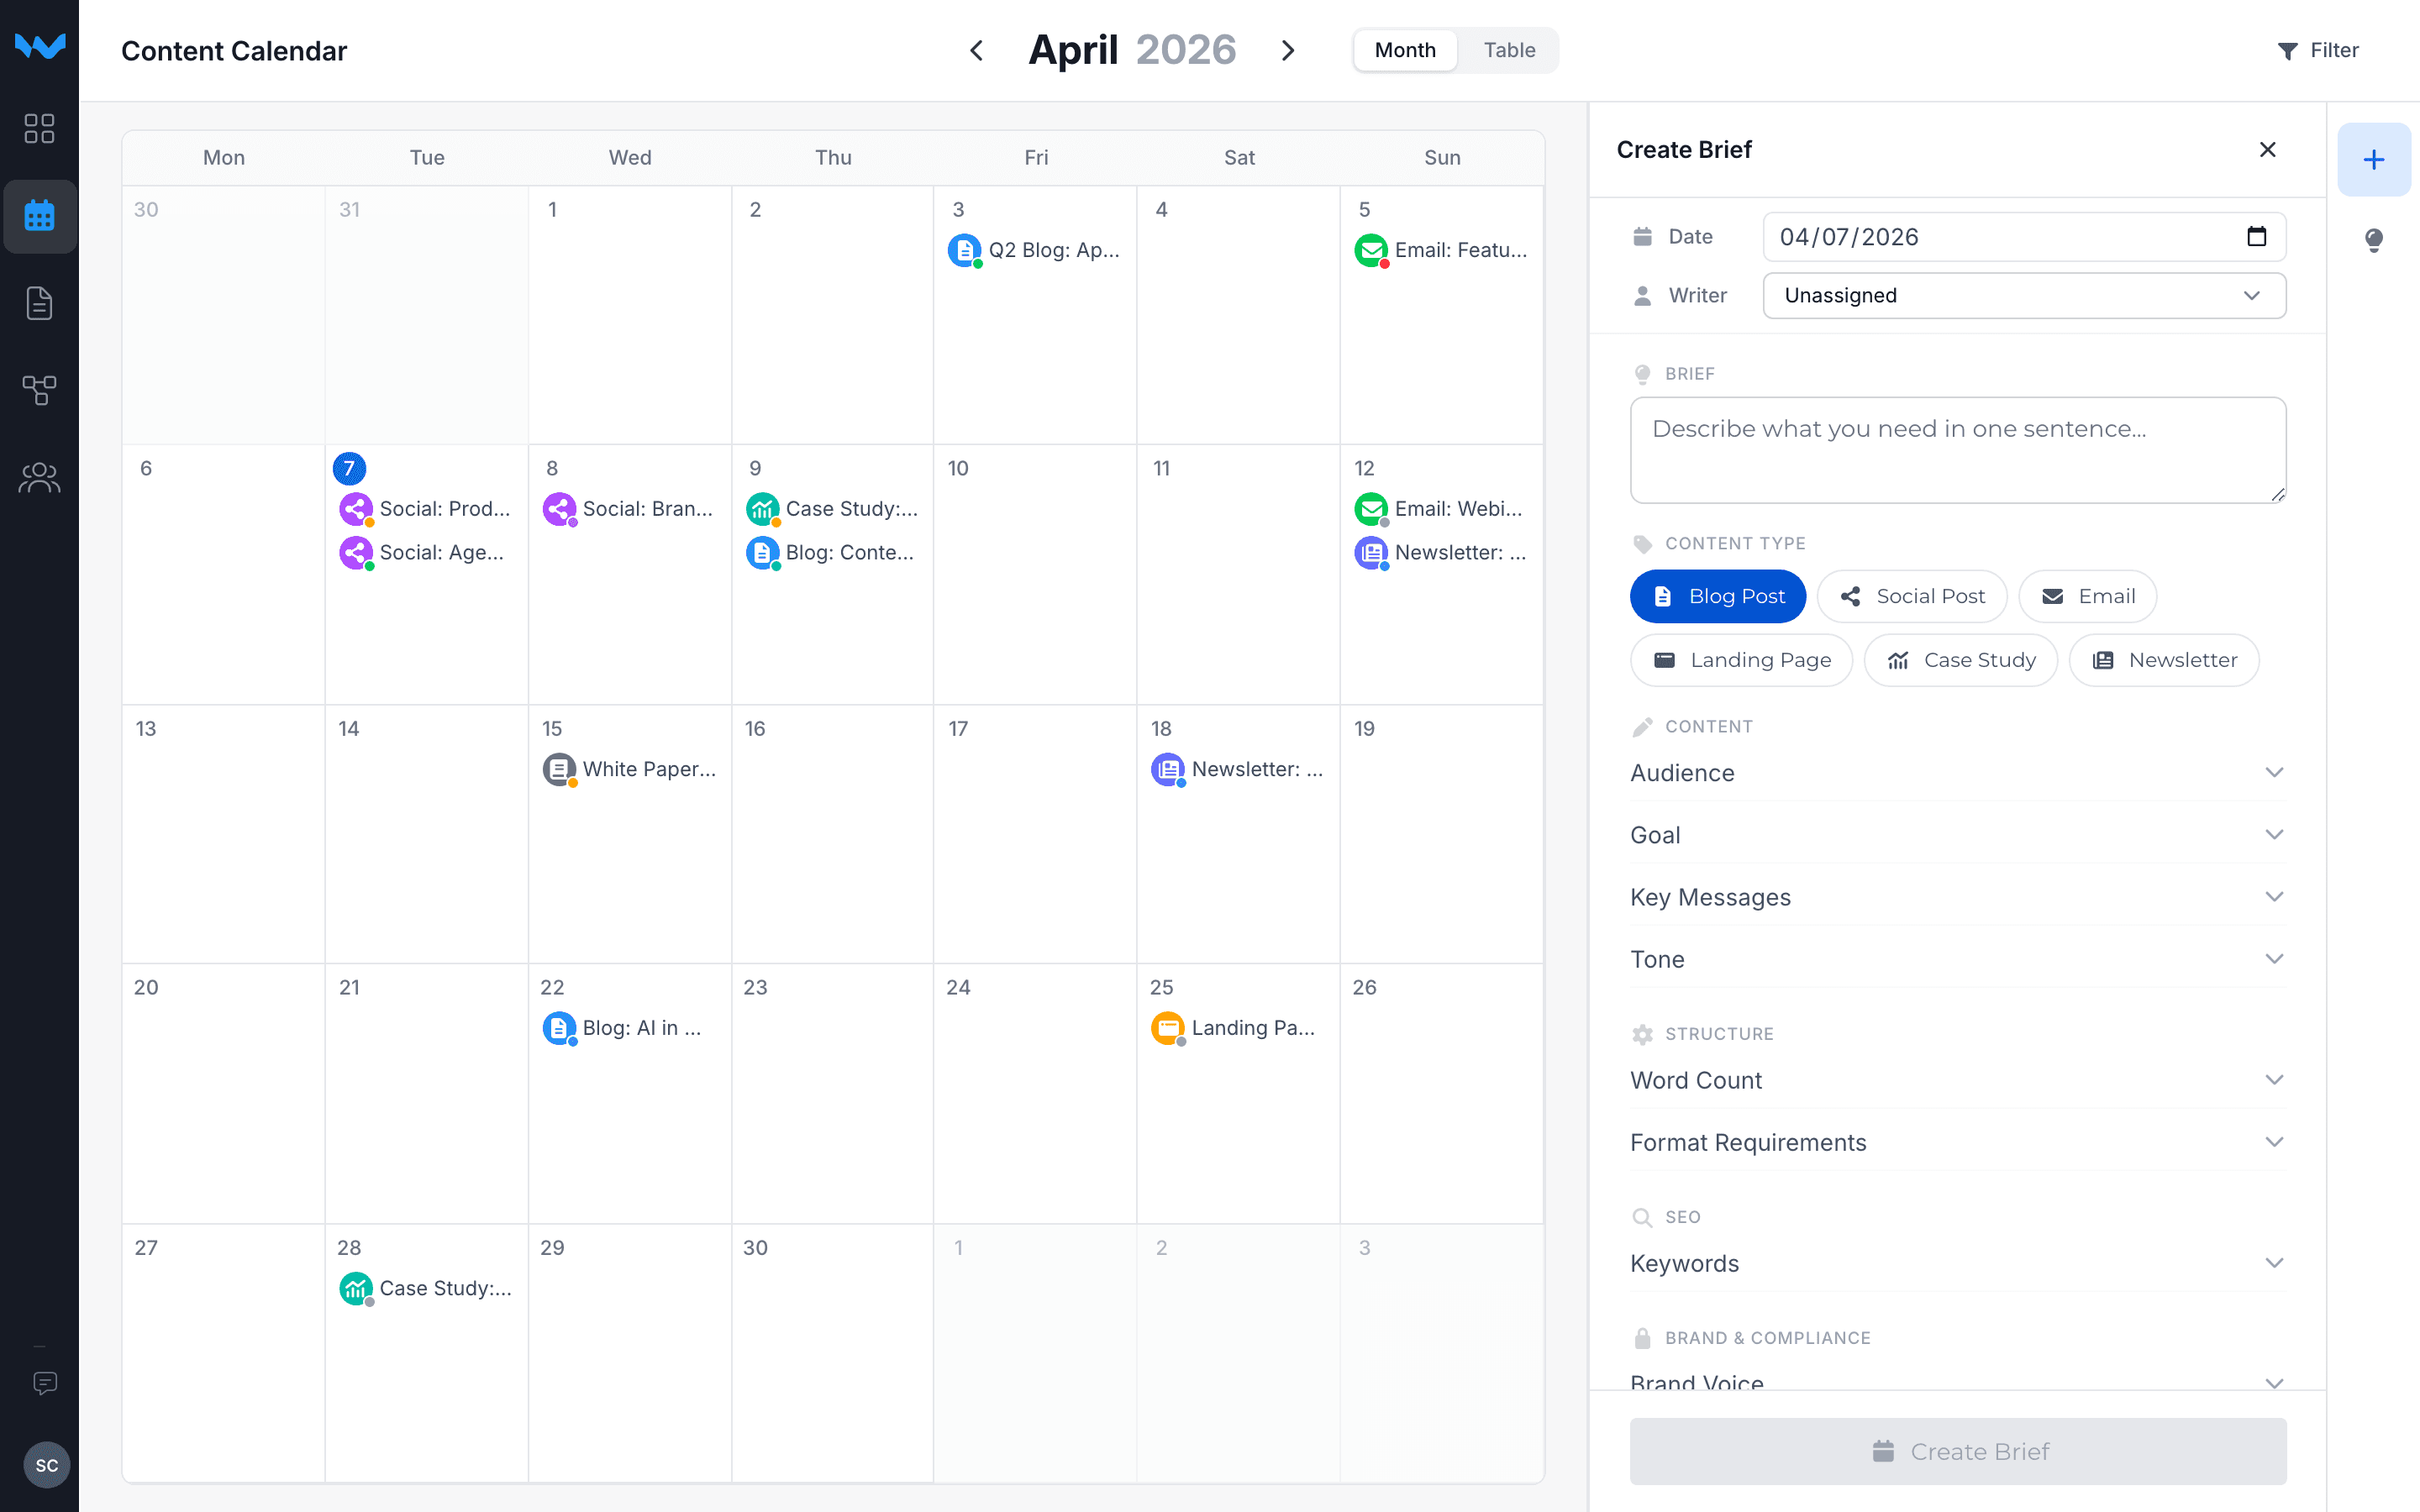The height and width of the screenshot is (1512, 2420).
Task: Navigate to the next month with the arrow
Action: 1288,49
